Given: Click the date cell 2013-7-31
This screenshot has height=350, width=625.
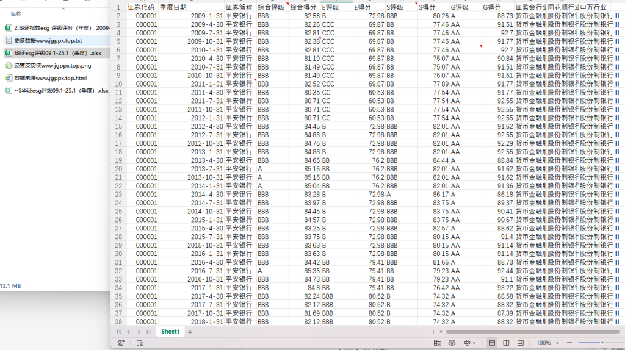Looking at the screenshot, I should click(x=191, y=169).
